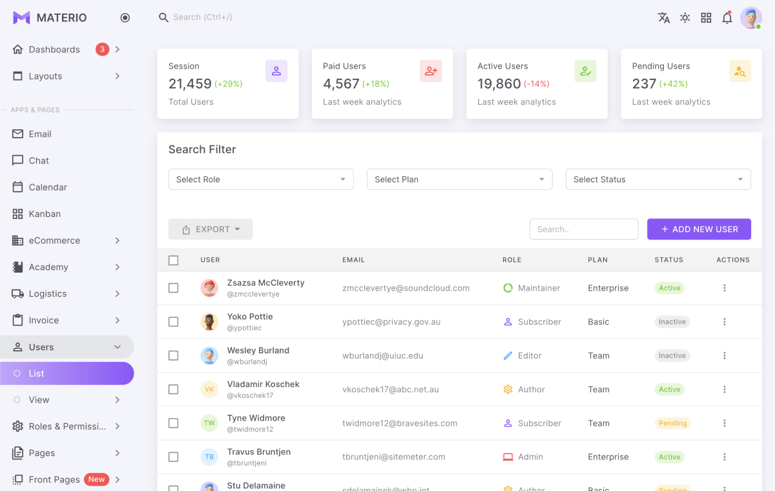Click the Pending Users search-person icon
775x491 pixels.
click(740, 71)
